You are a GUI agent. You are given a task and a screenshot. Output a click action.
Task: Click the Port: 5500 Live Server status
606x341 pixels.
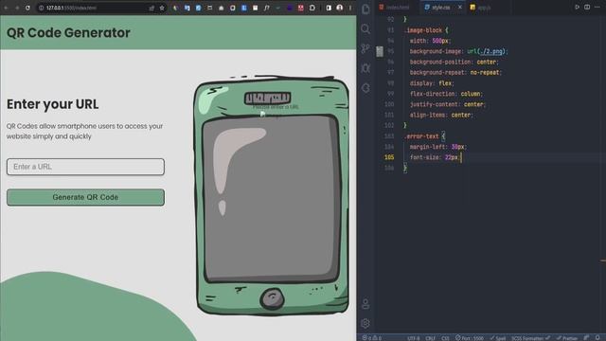click(470, 338)
